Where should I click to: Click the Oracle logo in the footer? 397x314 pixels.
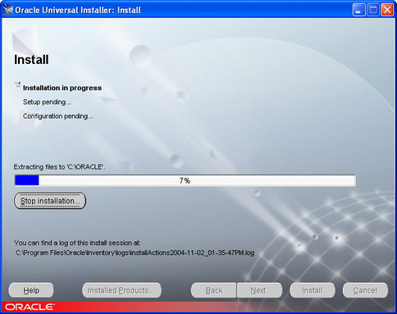(30, 307)
